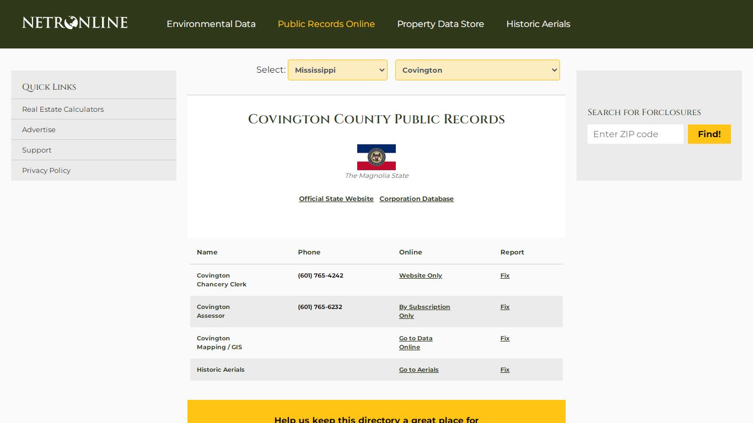
Task: Click the Quick Links heading
Action: coord(49,87)
